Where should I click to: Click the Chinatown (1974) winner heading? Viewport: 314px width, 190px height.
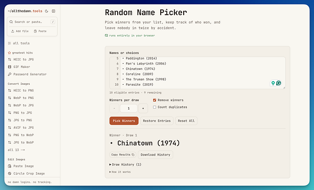[149, 143]
